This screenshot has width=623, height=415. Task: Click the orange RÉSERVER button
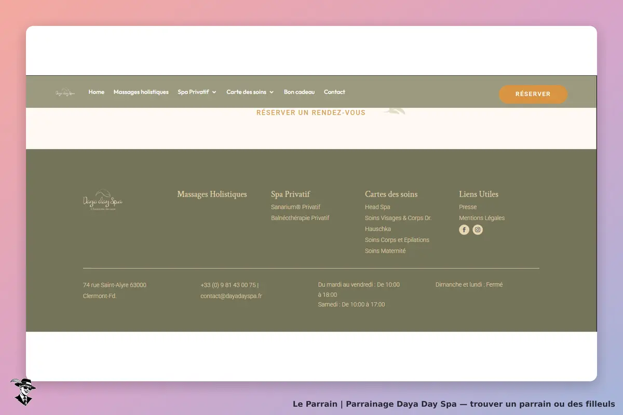tap(533, 94)
